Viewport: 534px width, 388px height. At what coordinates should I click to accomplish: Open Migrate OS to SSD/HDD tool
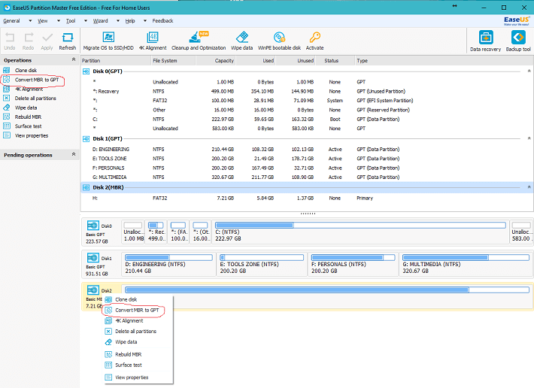(108, 41)
